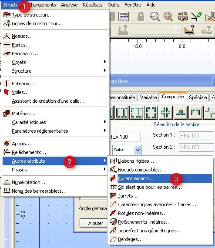The image size is (215, 248).
Task: Select the four-angle cross section icon
Action: click(x=166, y=113)
